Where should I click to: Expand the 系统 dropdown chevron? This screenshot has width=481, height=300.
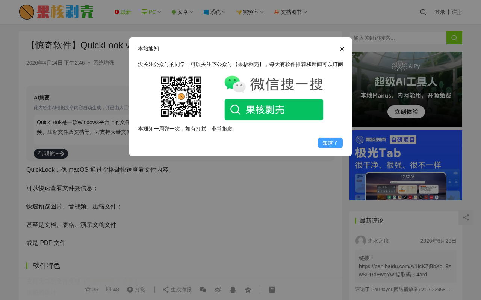tap(224, 12)
